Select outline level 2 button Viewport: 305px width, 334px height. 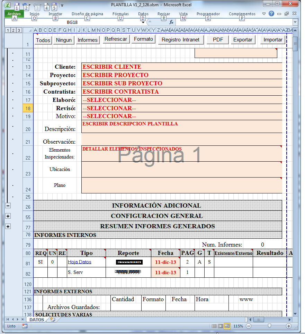point(13,30)
